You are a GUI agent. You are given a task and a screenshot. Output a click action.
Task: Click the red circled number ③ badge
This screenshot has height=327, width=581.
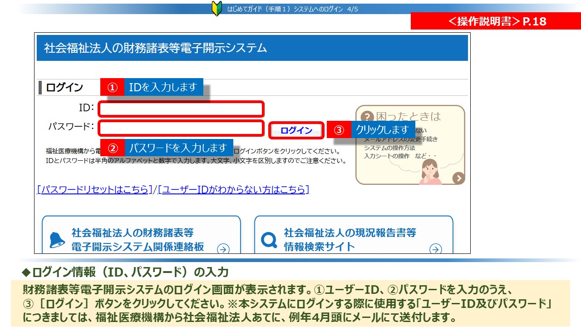[x=339, y=129]
